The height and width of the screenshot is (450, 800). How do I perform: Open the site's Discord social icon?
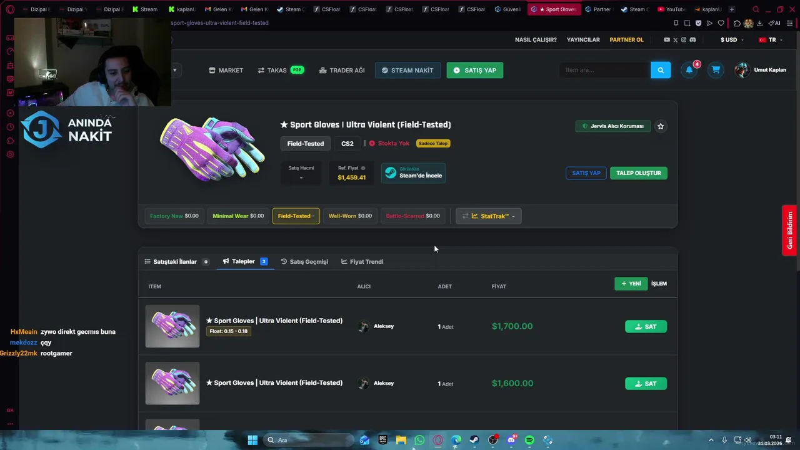[692, 40]
